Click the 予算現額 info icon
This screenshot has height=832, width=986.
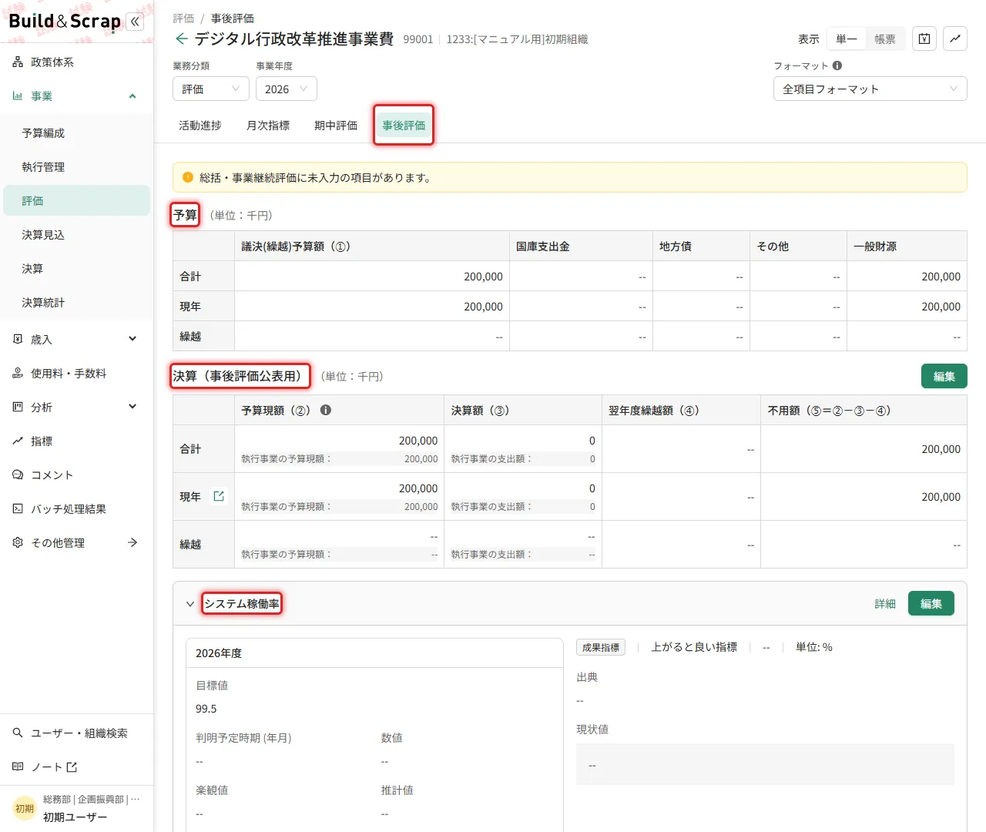(326, 410)
